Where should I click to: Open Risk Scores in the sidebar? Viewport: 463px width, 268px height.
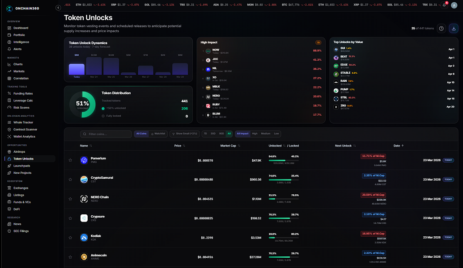tap(30, 108)
